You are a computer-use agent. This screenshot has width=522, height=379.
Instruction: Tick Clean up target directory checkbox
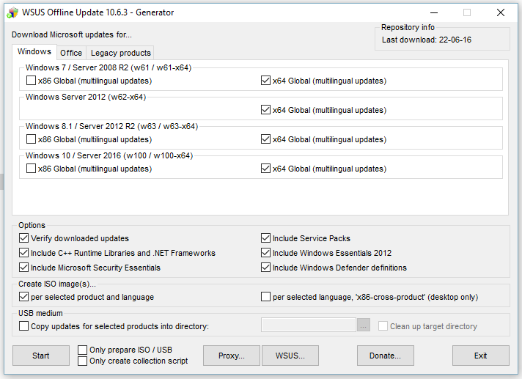coord(383,325)
